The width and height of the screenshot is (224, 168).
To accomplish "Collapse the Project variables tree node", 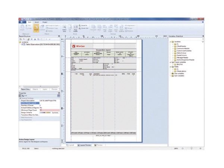I will pos(170,62).
